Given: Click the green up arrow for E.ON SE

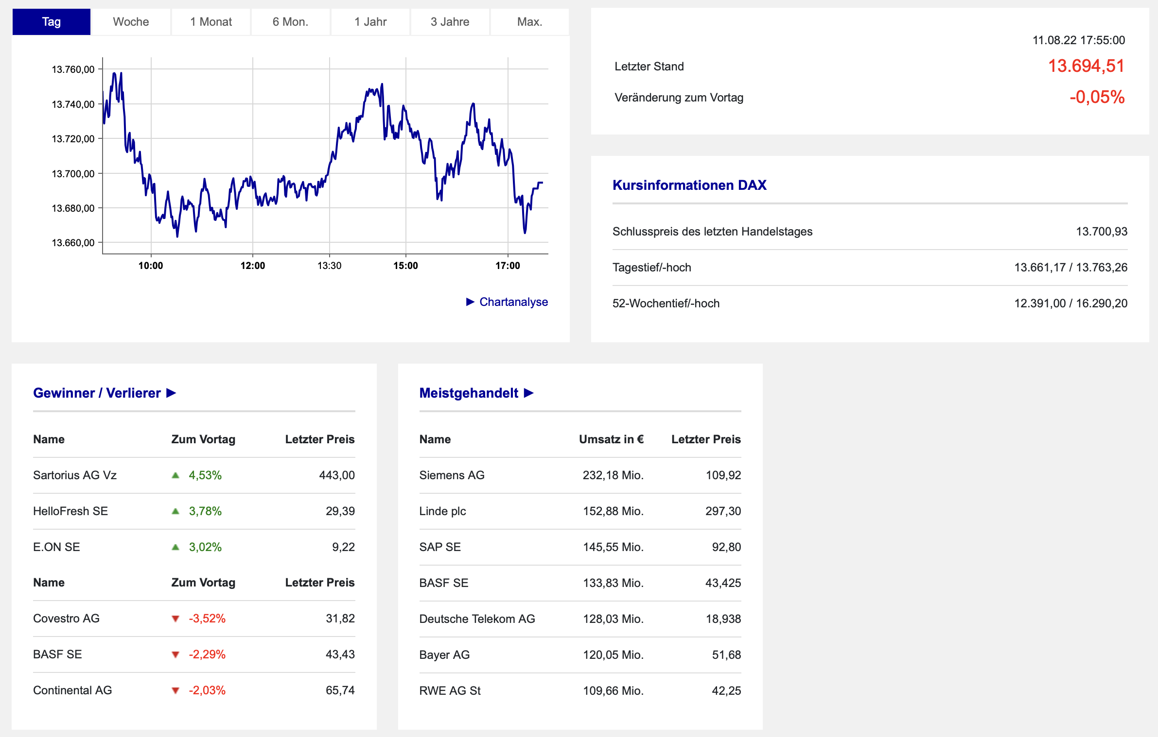Looking at the screenshot, I should pos(175,547).
